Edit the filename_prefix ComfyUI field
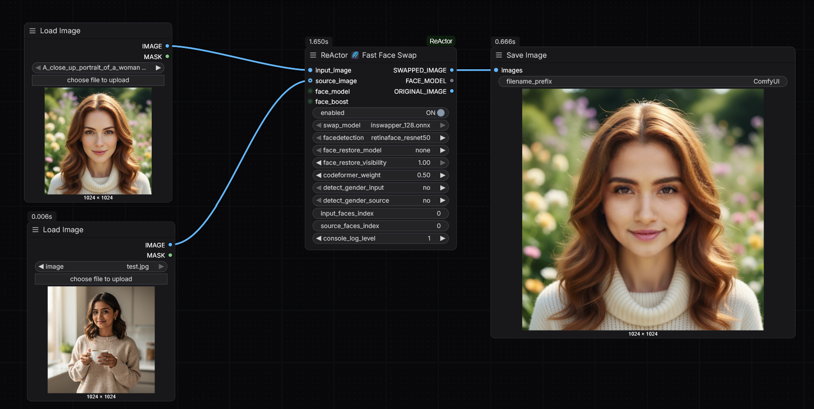This screenshot has width=814, height=409. [642, 82]
